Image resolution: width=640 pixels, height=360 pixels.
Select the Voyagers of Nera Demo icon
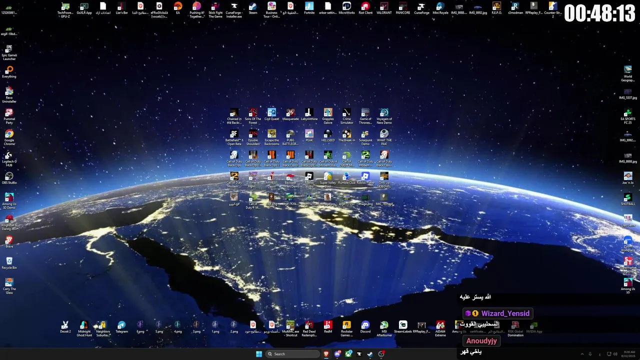pos(384,116)
